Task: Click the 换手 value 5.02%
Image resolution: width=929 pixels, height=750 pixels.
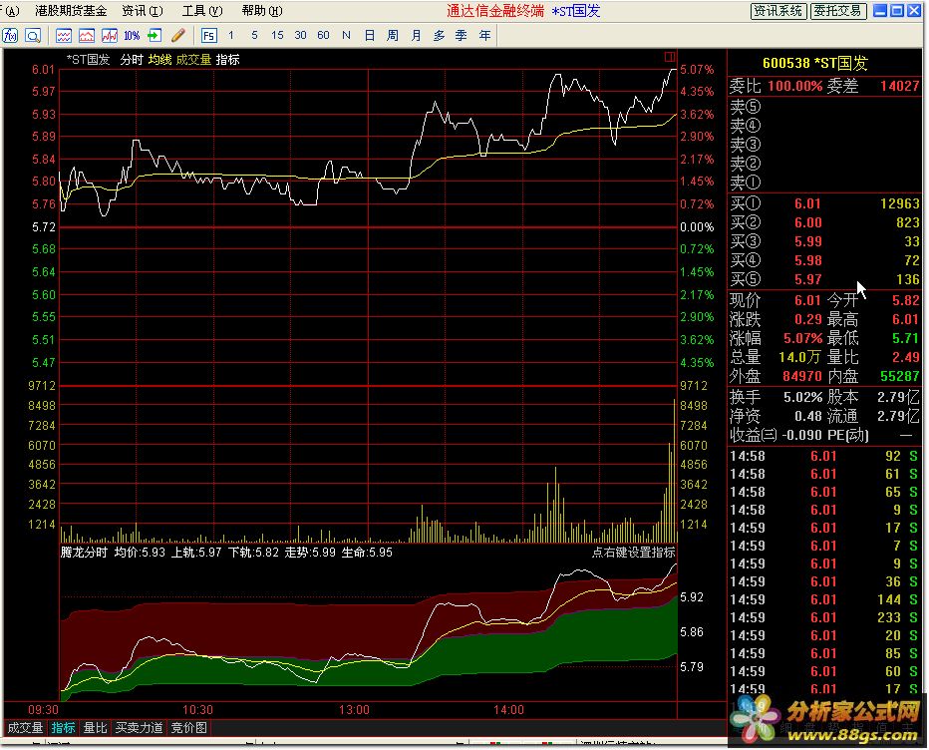Action: coord(802,397)
